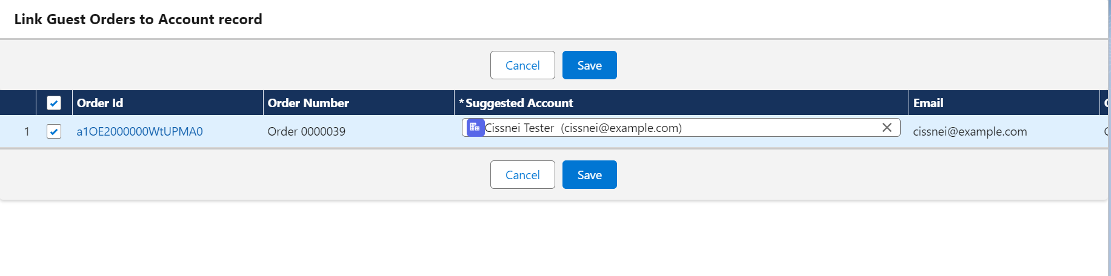Toggle the select-all checkbox in header
1111x276 pixels.
coord(54,103)
